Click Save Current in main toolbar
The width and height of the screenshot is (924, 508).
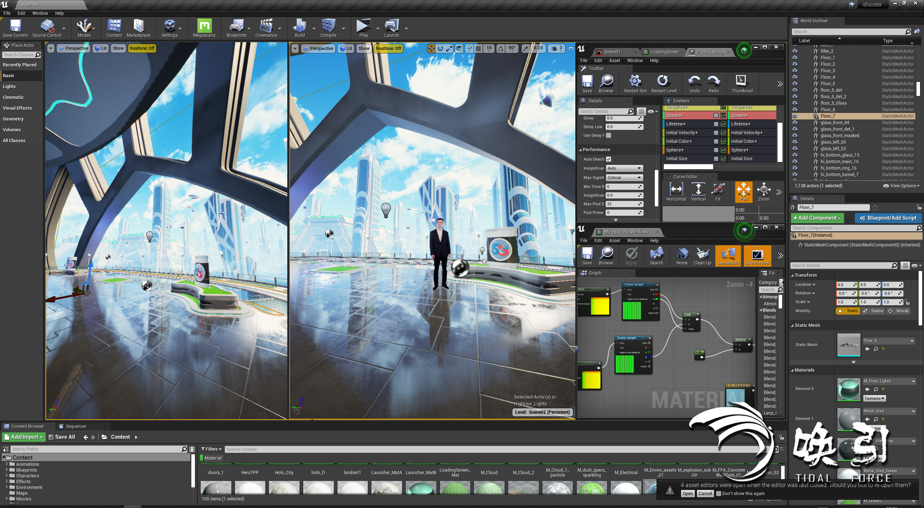[15, 28]
